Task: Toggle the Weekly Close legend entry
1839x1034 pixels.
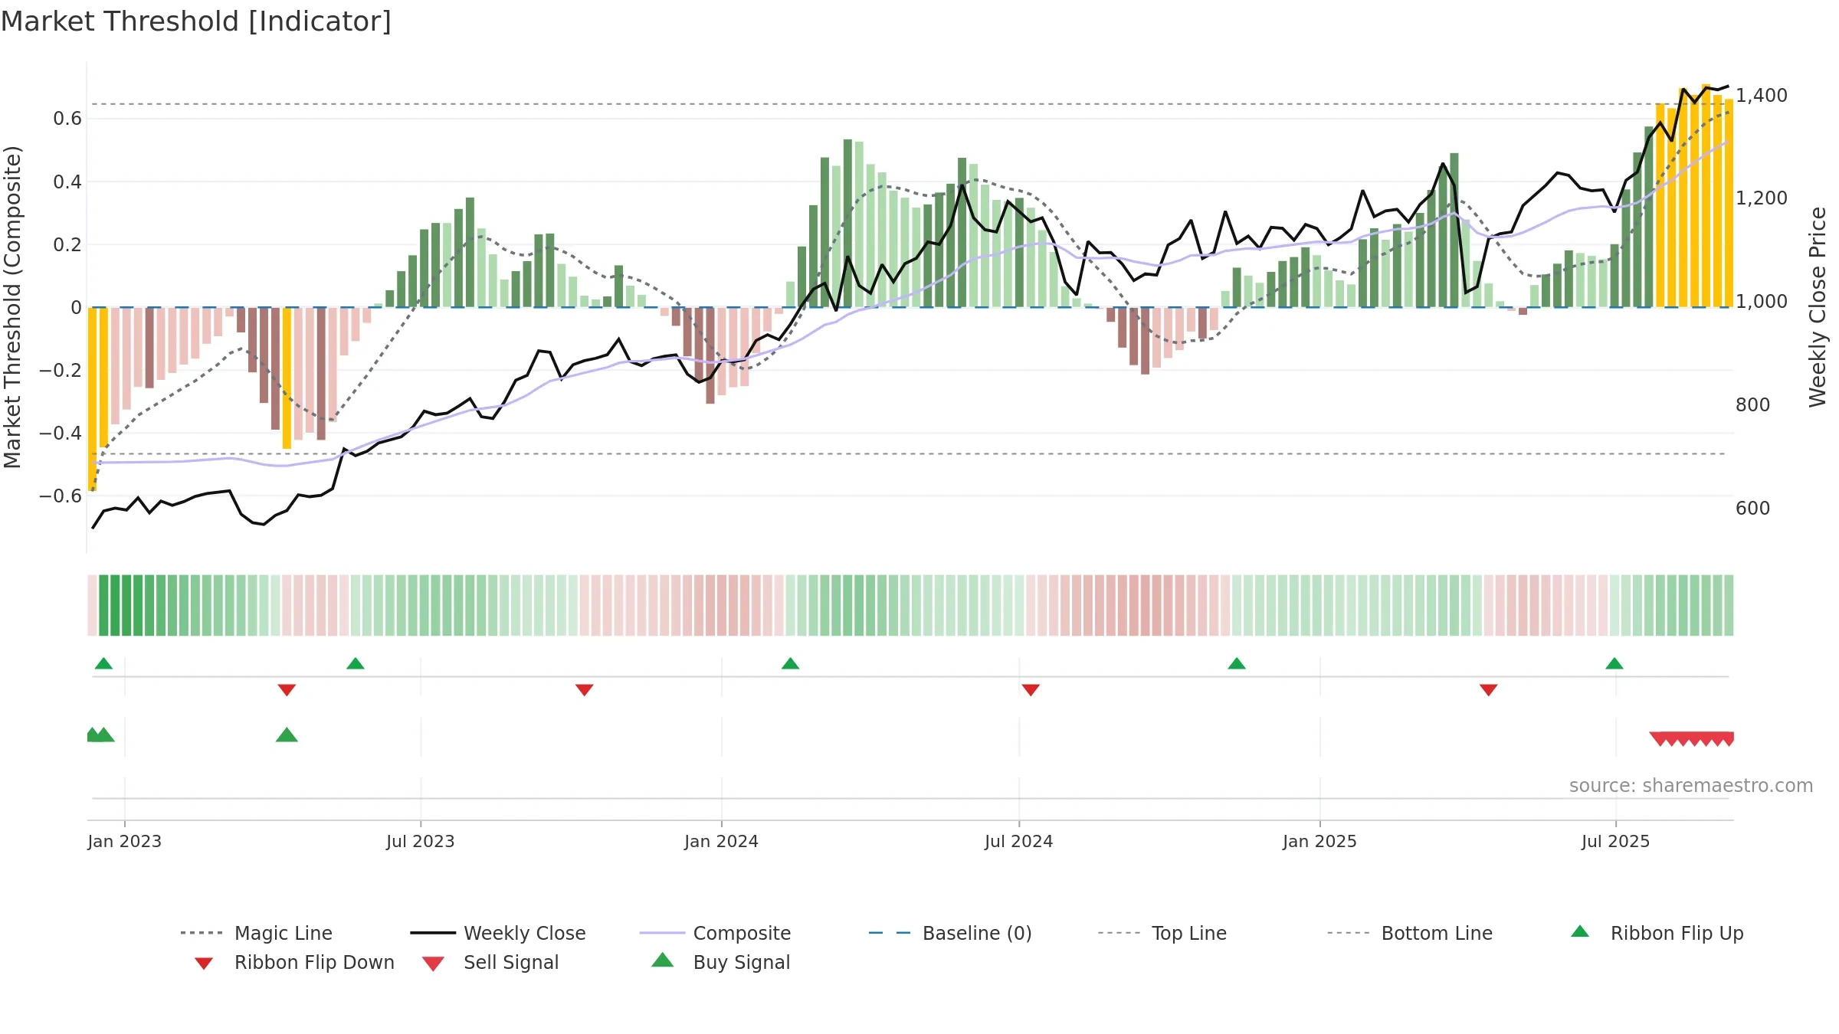Action: (498, 933)
